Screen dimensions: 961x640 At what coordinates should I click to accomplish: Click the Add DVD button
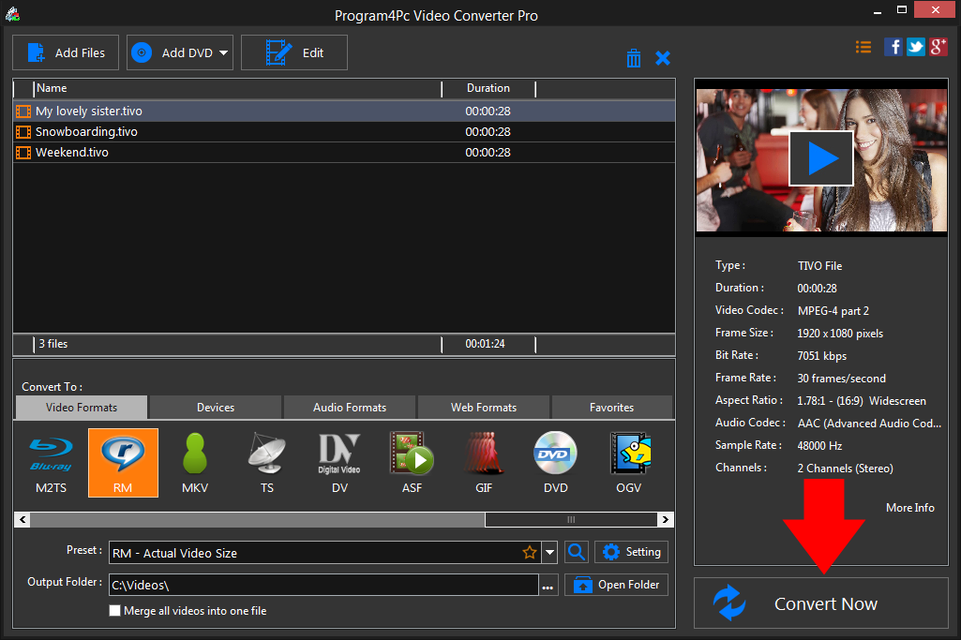click(x=180, y=52)
